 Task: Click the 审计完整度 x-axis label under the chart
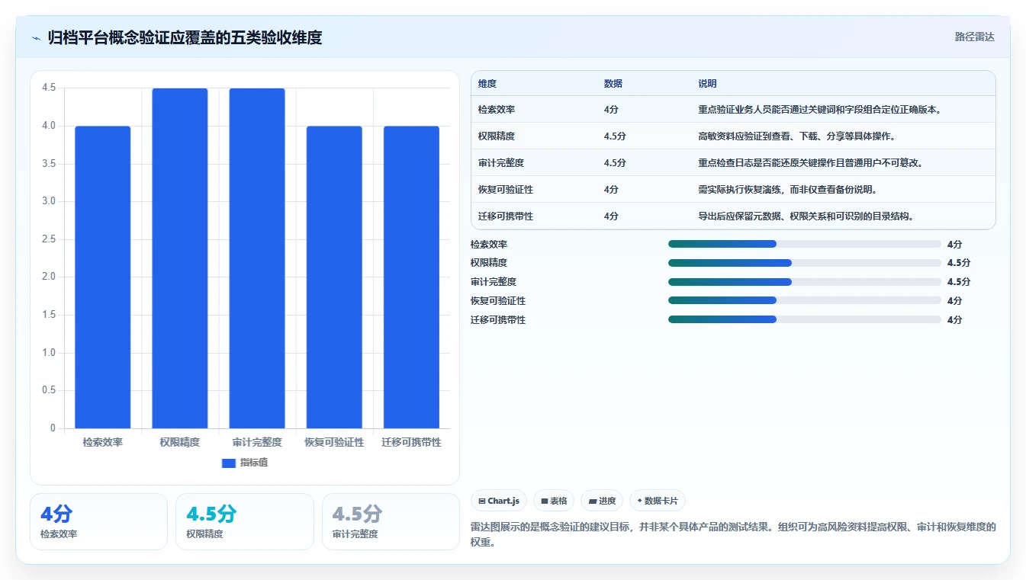pyautogui.click(x=257, y=442)
